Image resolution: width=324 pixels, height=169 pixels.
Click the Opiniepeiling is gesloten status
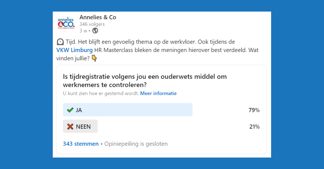136,144
